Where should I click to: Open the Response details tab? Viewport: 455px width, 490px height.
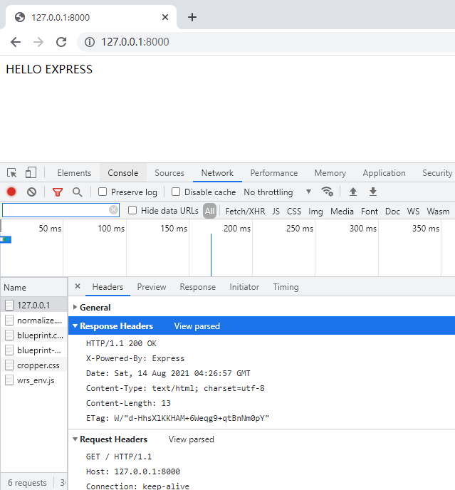(197, 287)
